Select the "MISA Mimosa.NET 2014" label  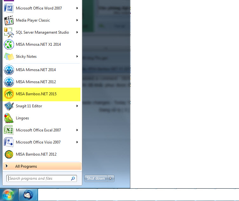tap(36, 70)
